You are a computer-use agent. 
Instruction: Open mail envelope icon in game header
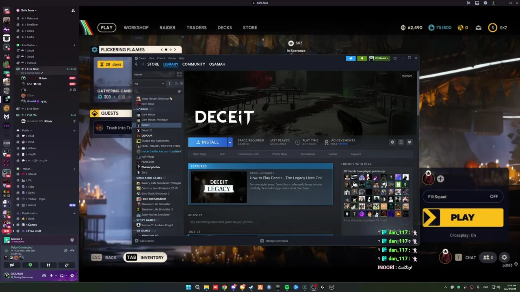(479, 28)
